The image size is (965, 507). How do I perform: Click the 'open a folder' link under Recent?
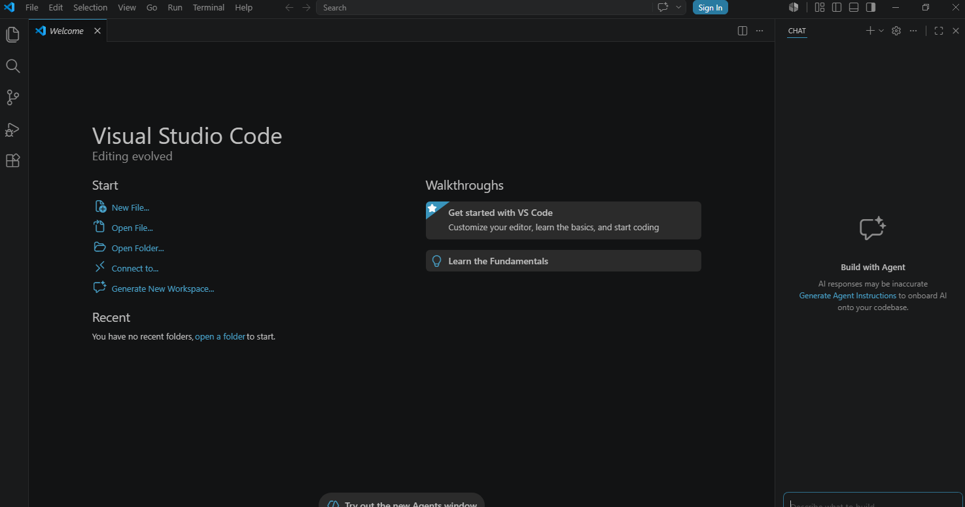pos(220,337)
